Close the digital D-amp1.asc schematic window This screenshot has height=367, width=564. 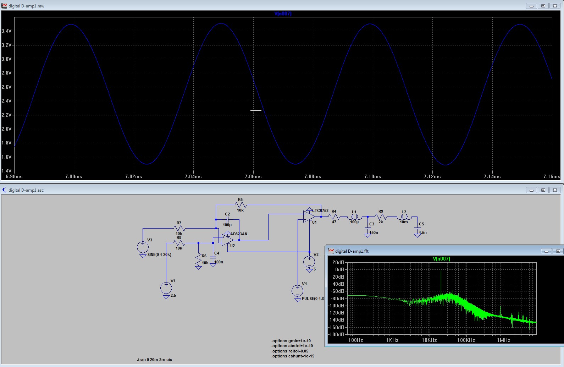[555, 190]
